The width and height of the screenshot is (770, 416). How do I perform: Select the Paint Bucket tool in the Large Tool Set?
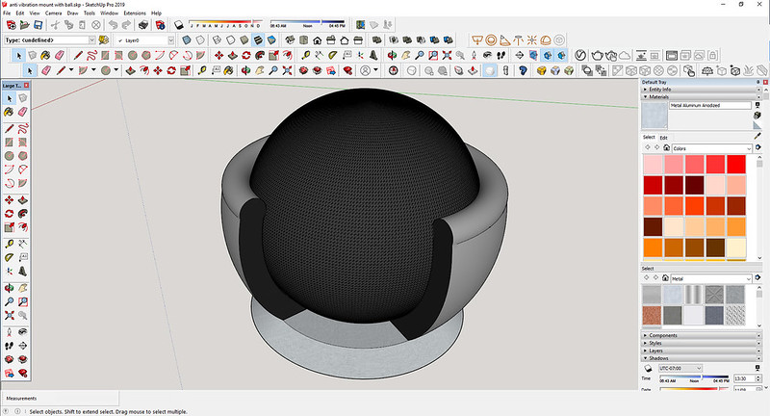9,112
